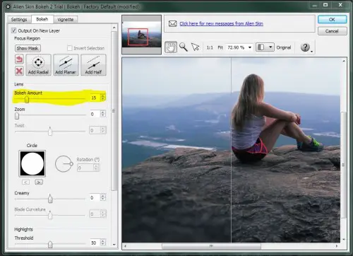Image resolution: width=353 pixels, height=256 pixels.
Task: Select previous aperture shape arrow
Action: point(25,182)
